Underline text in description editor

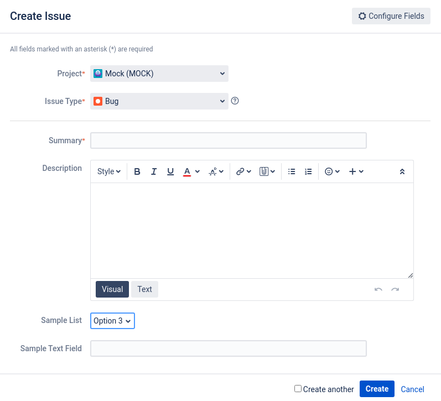click(170, 171)
